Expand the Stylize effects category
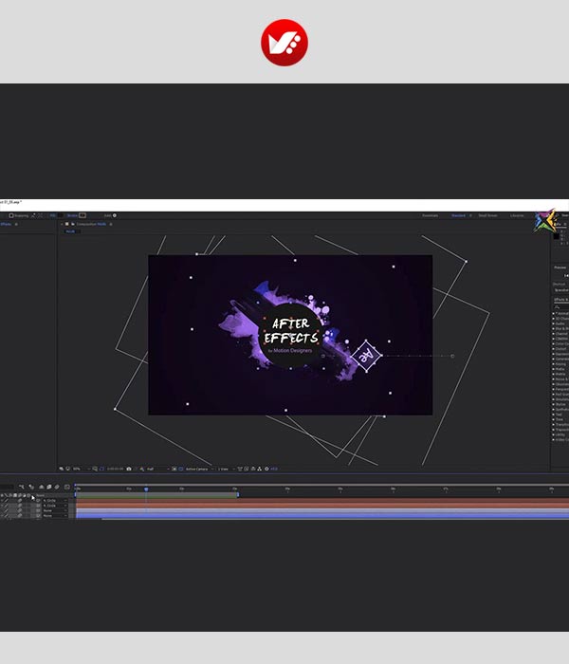This screenshot has width=569, height=664. click(553, 404)
